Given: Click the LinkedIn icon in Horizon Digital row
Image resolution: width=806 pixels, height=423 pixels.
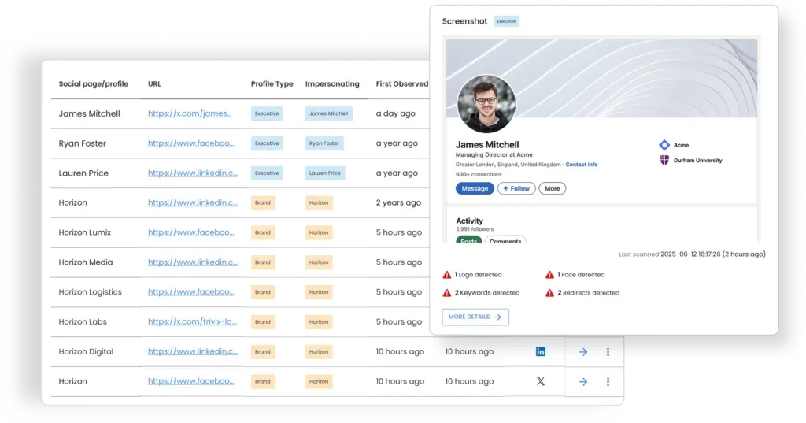Looking at the screenshot, I should 541,351.
